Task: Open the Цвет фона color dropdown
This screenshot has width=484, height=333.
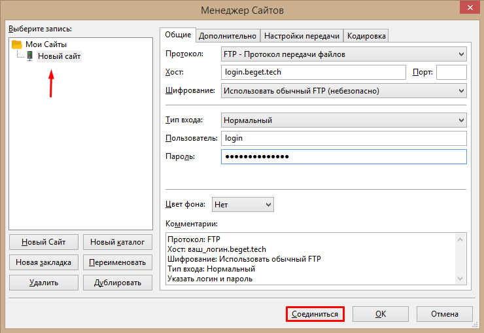Action: tap(243, 205)
